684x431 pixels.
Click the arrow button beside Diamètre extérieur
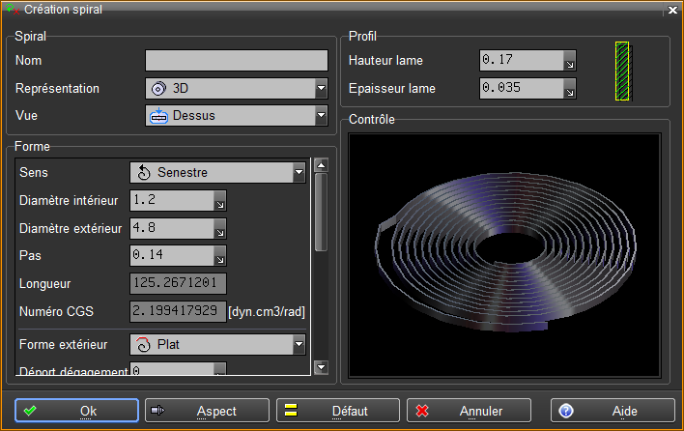coord(220,229)
